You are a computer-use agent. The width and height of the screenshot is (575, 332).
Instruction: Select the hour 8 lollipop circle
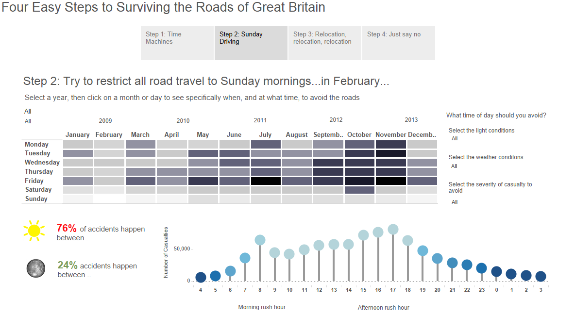pyautogui.click(x=260, y=240)
